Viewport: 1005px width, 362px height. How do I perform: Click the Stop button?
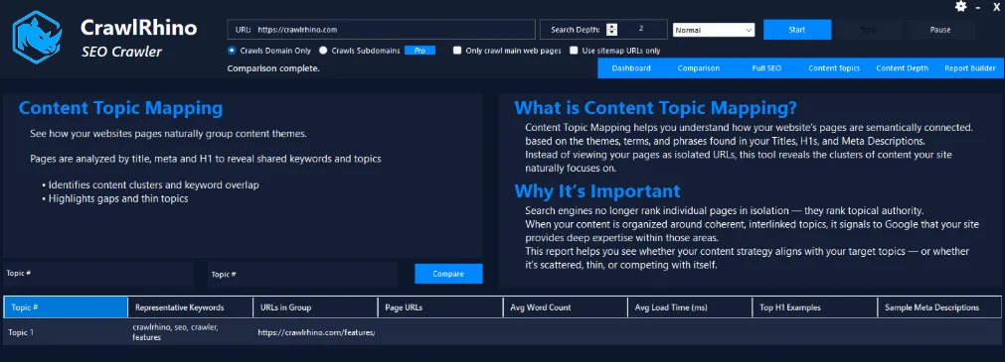pyautogui.click(x=869, y=30)
